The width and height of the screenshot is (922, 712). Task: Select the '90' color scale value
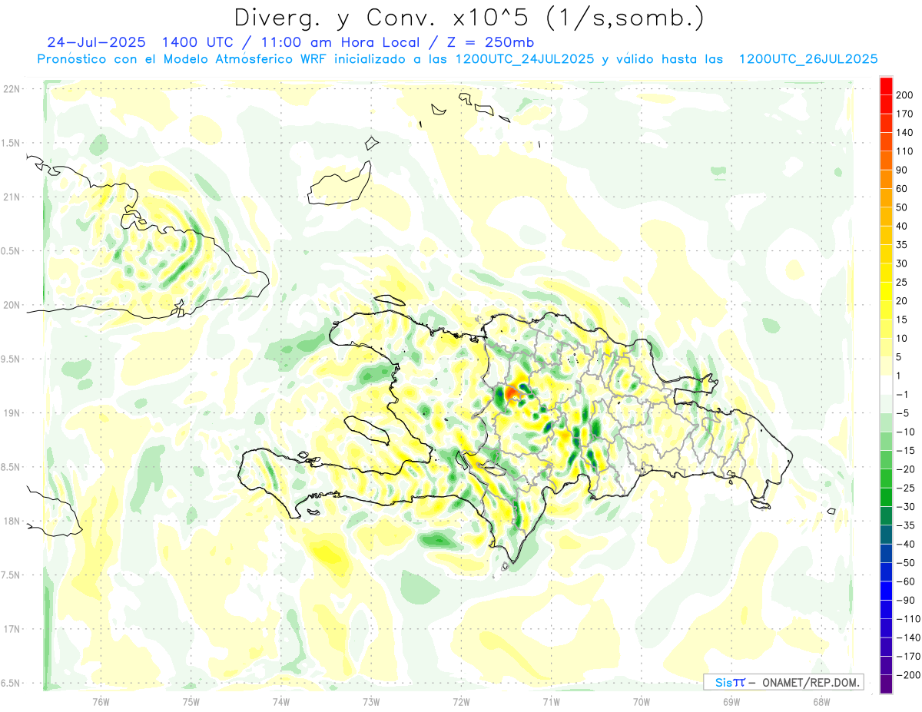coord(902,170)
